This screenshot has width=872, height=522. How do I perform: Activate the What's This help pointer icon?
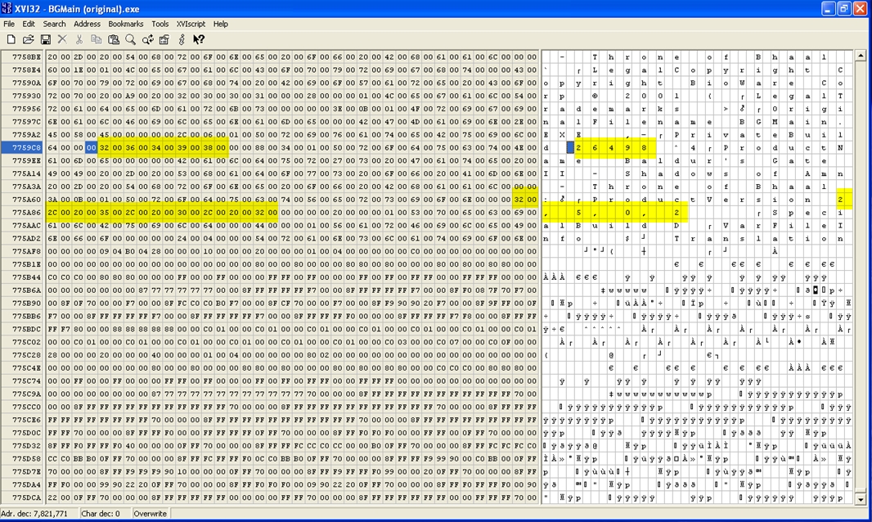[x=199, y=39]
